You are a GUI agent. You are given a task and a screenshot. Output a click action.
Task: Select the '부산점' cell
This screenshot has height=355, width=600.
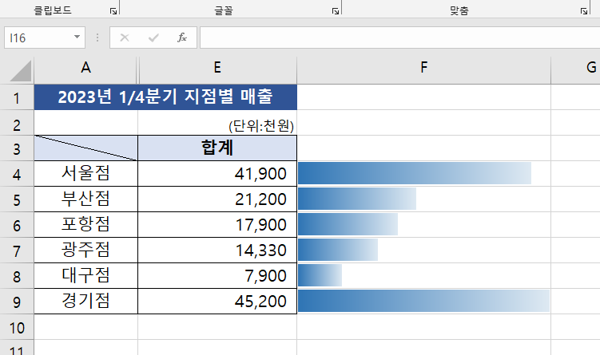[85, 199]
